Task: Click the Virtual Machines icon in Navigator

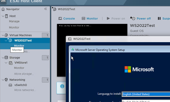Action: pyautogui.click(x=6, y=35)
